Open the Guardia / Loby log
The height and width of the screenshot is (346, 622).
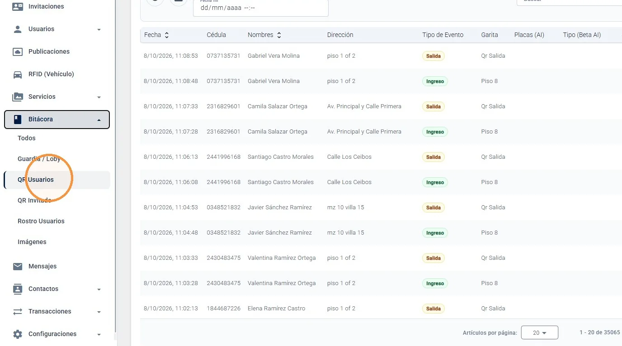39,159
